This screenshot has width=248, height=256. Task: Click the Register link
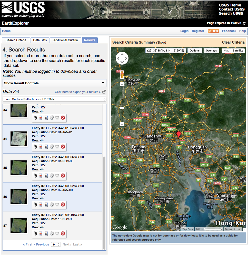(x=198, y=31)
